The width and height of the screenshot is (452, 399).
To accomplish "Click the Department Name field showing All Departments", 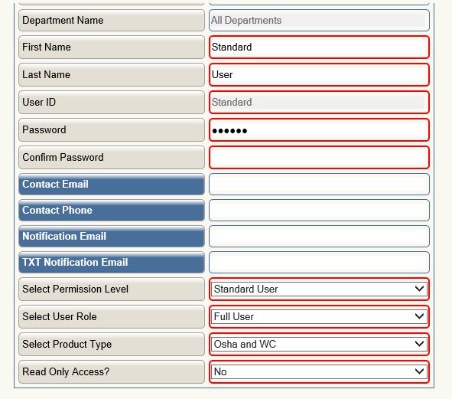I will click(319, 20).
